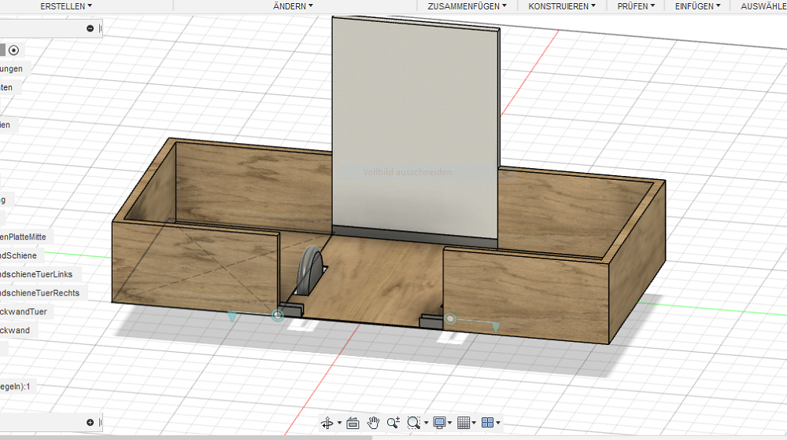Click the Look At camera icon
Image resolution: width=787 pixels, height=440 pixels.
click(353, 423)
